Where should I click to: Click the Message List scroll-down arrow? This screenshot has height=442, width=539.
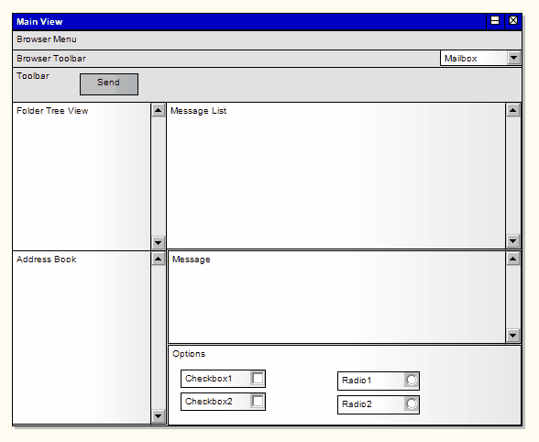tap(513, 241)
